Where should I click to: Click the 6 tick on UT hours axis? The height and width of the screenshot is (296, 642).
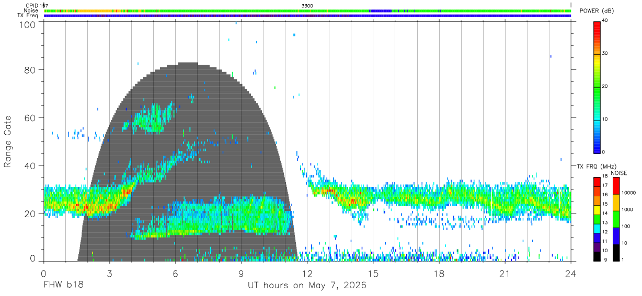175,273
